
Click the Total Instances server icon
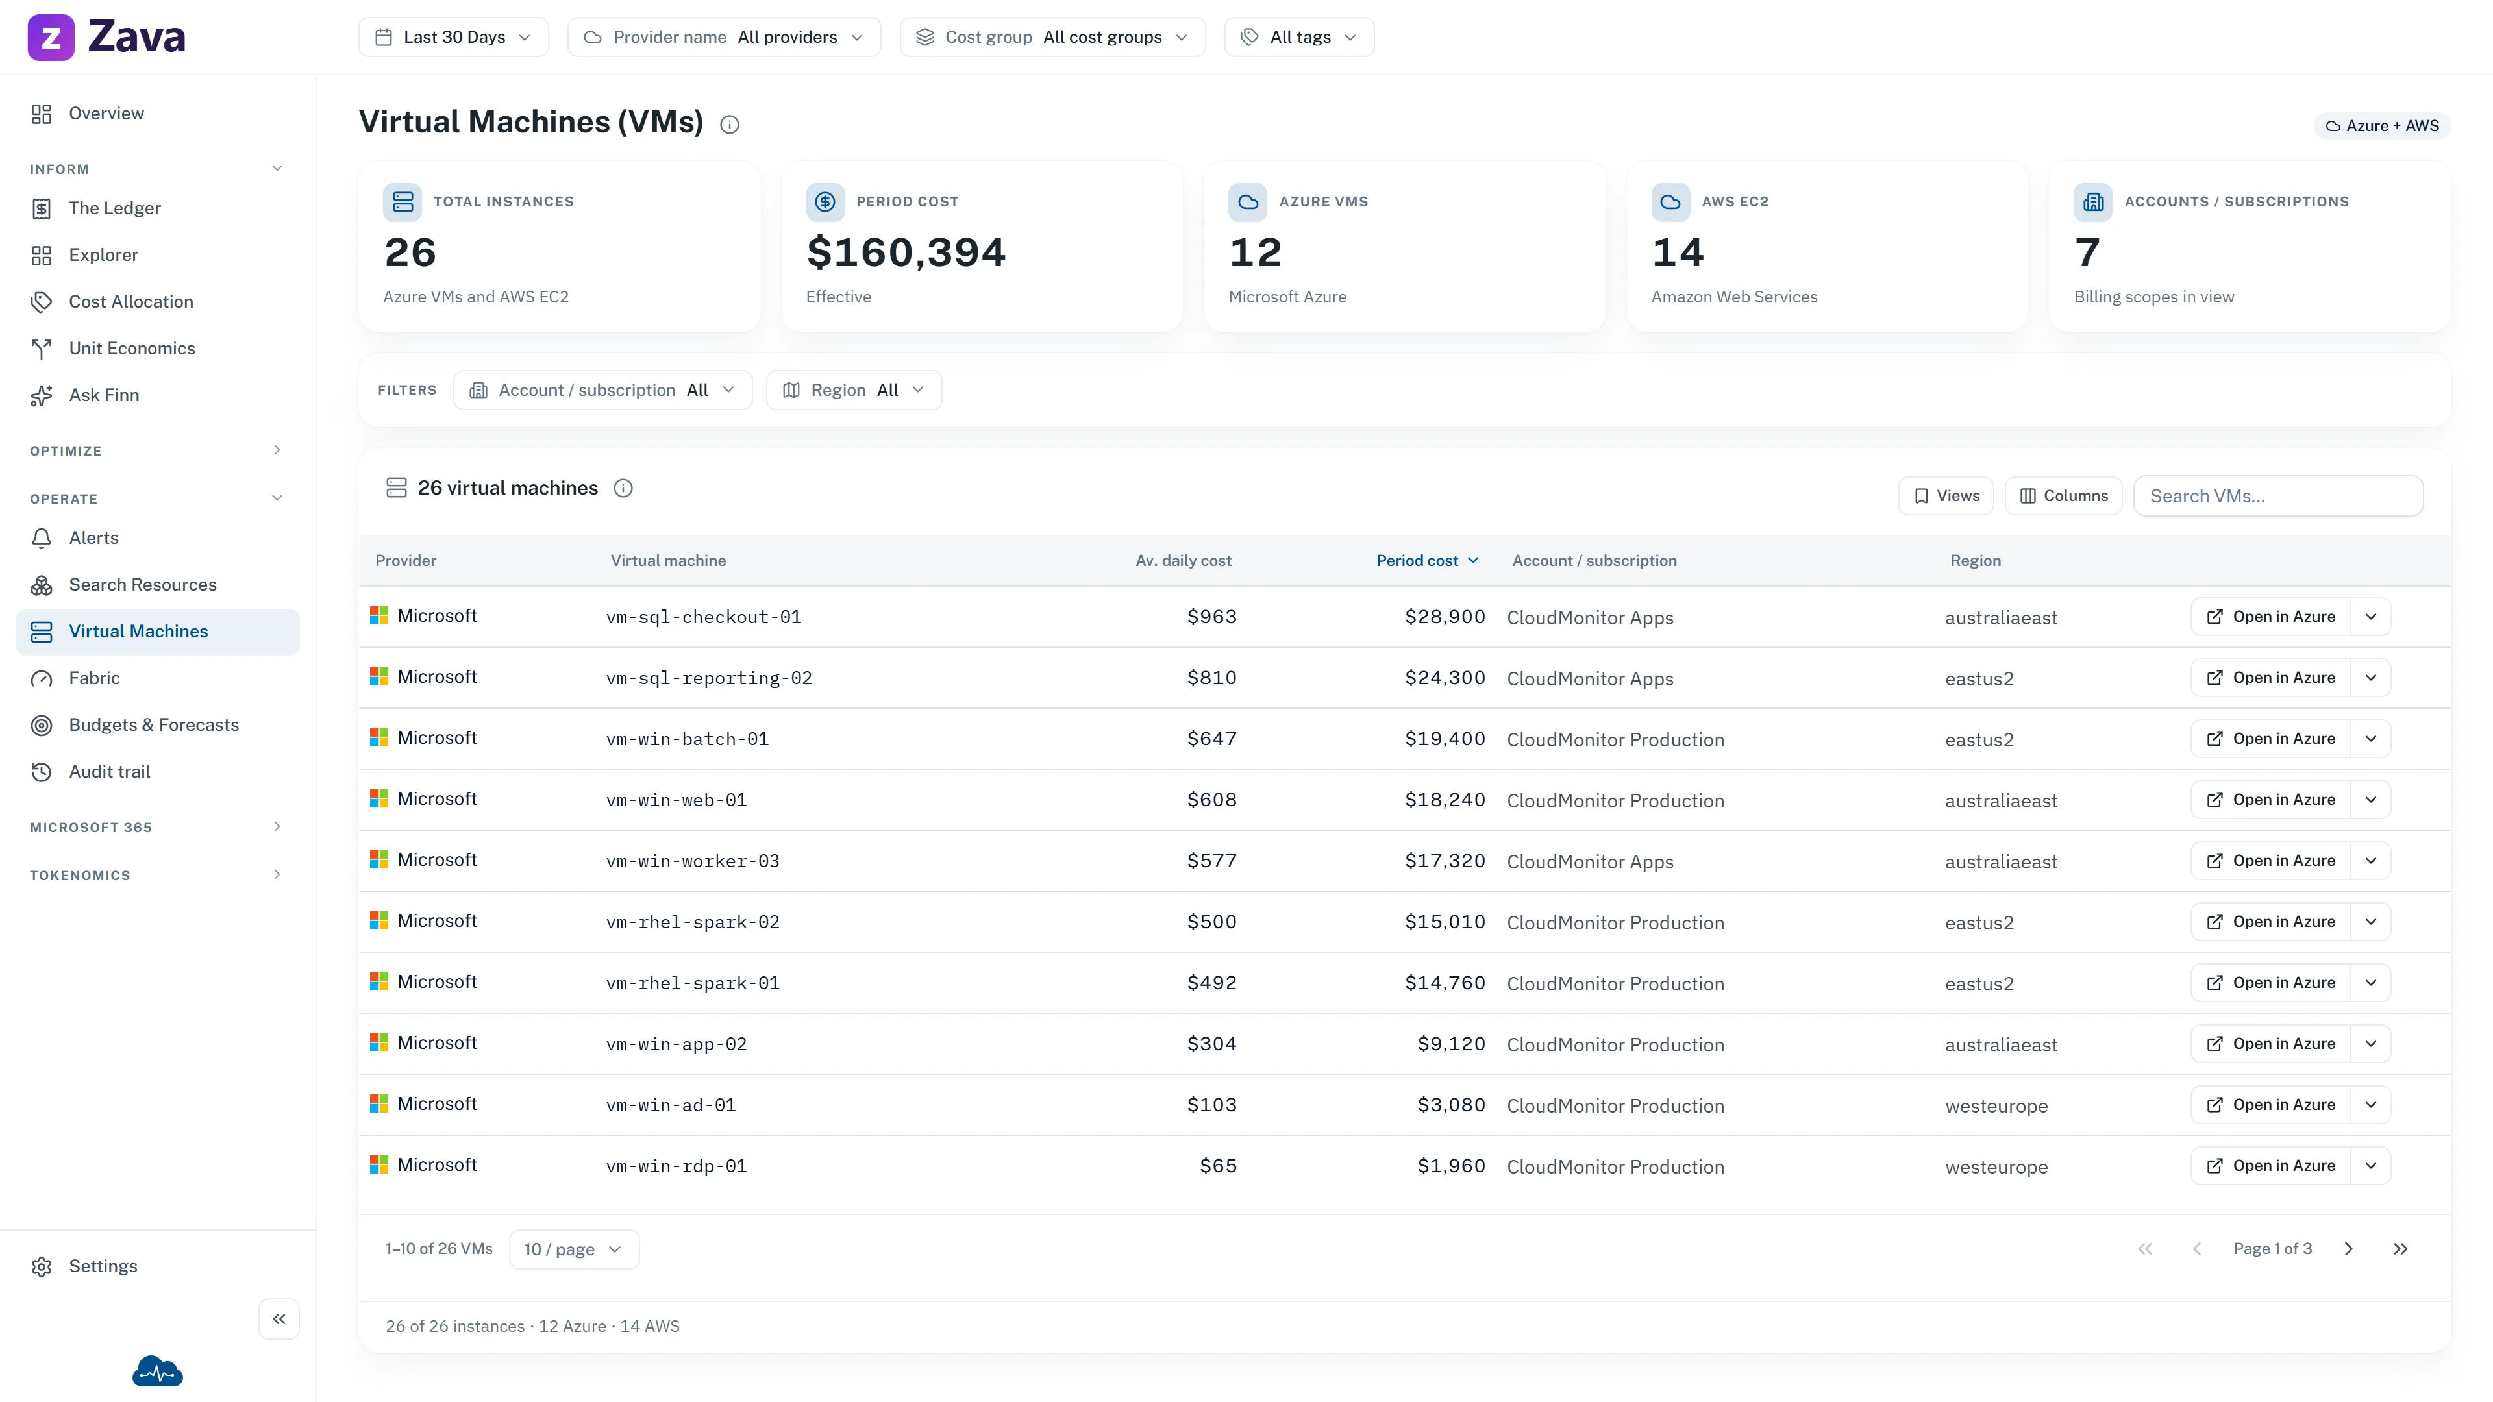(x=403, y=203)
